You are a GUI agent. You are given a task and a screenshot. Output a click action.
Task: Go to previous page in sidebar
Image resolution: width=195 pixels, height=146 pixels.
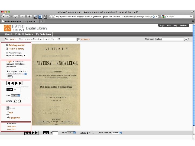pos(12,83)
